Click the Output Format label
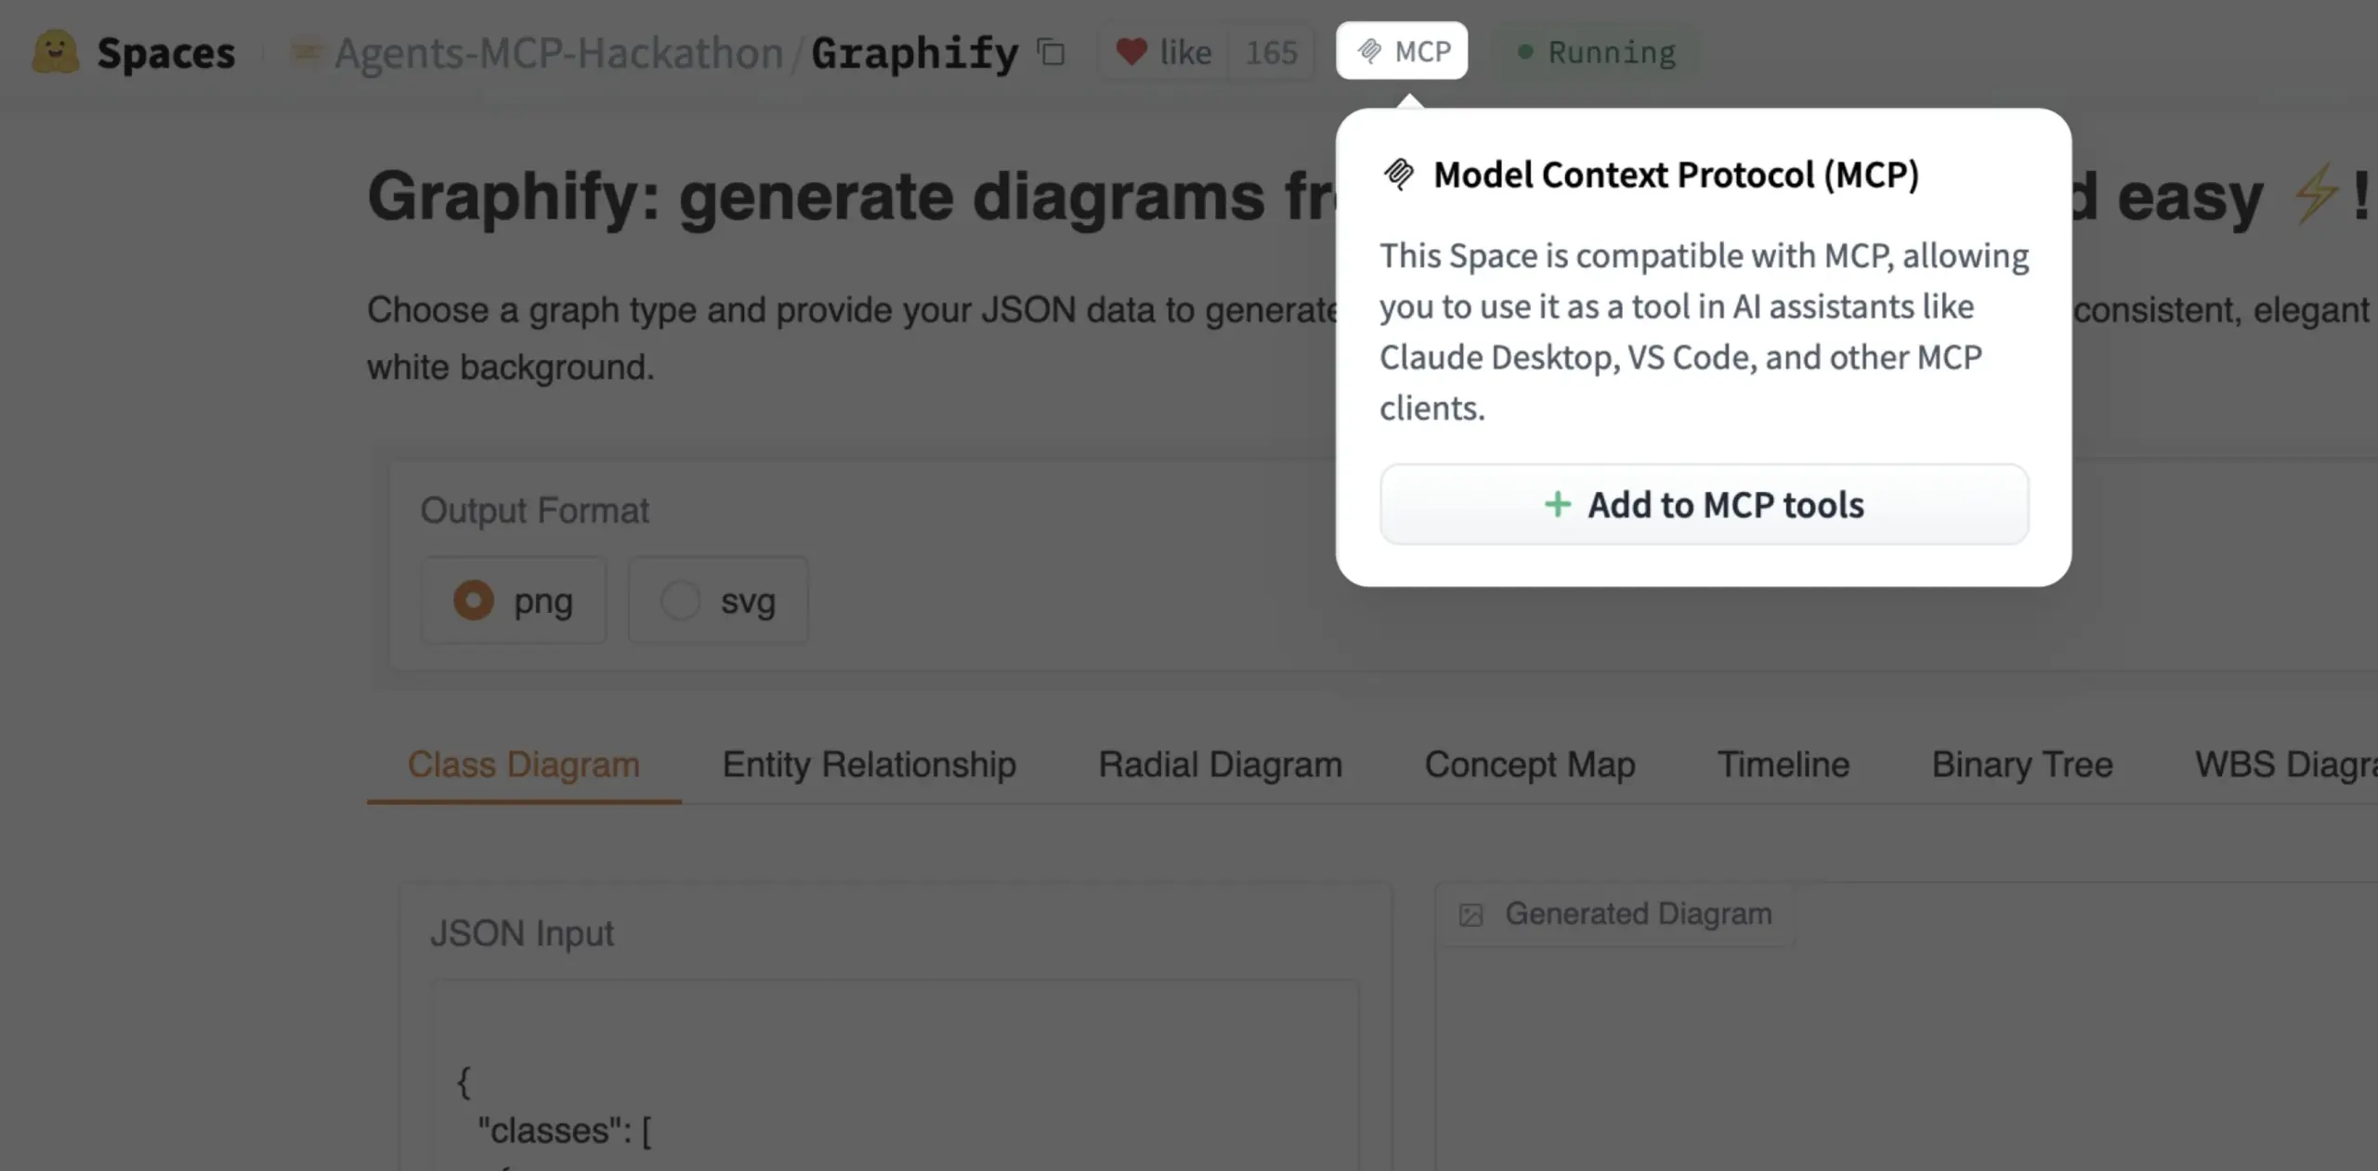2378x1171 pixels. pos(534,511)
